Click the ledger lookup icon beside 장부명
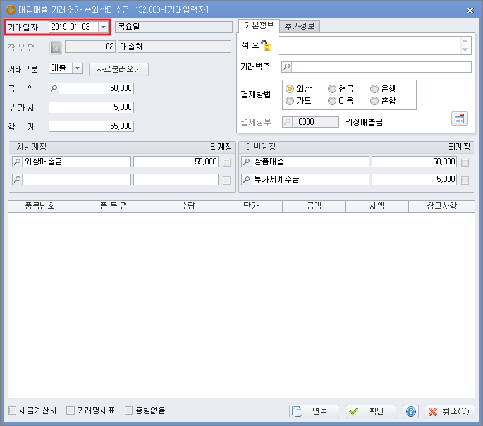483x426 pixels. pyautogui.click(x=56, y=48)
